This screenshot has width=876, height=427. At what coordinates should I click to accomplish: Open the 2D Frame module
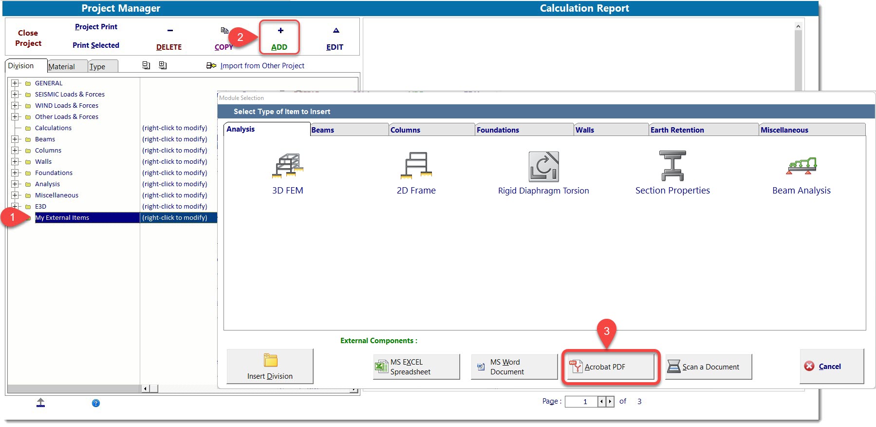[x=416, y=166]
